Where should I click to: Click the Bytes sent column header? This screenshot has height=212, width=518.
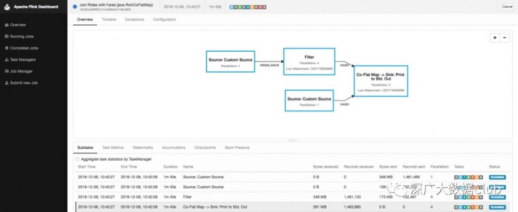388,167
